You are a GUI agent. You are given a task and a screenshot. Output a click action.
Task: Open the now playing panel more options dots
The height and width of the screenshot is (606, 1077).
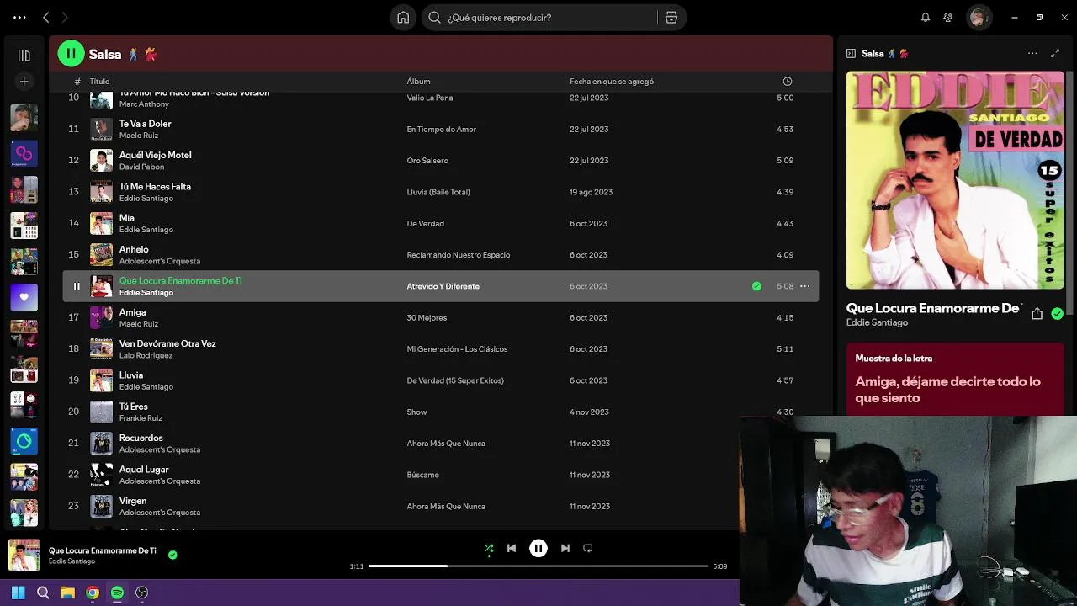1032,53
